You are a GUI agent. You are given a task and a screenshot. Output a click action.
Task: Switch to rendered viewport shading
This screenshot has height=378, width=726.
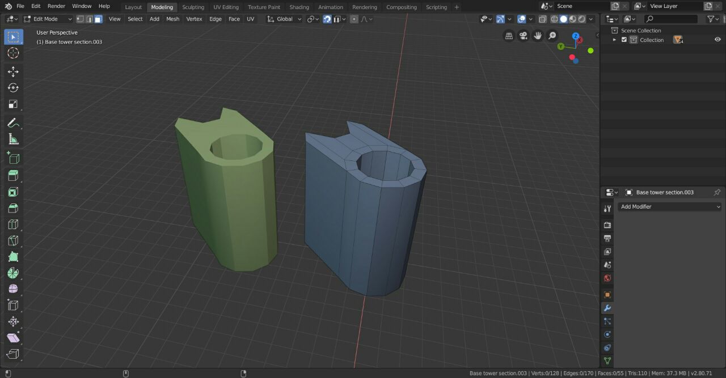point(582,19)
